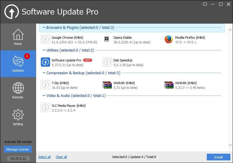The width and height of the screenshot is (233, 163).
Task: Click the Clear all link
Action: point(61,157)
